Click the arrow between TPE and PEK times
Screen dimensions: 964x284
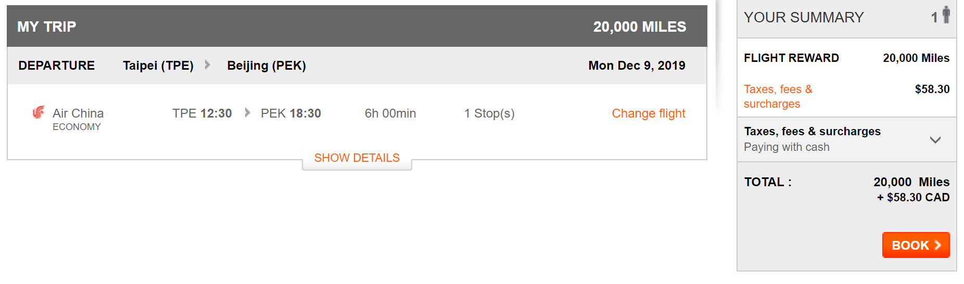(248, 113)
